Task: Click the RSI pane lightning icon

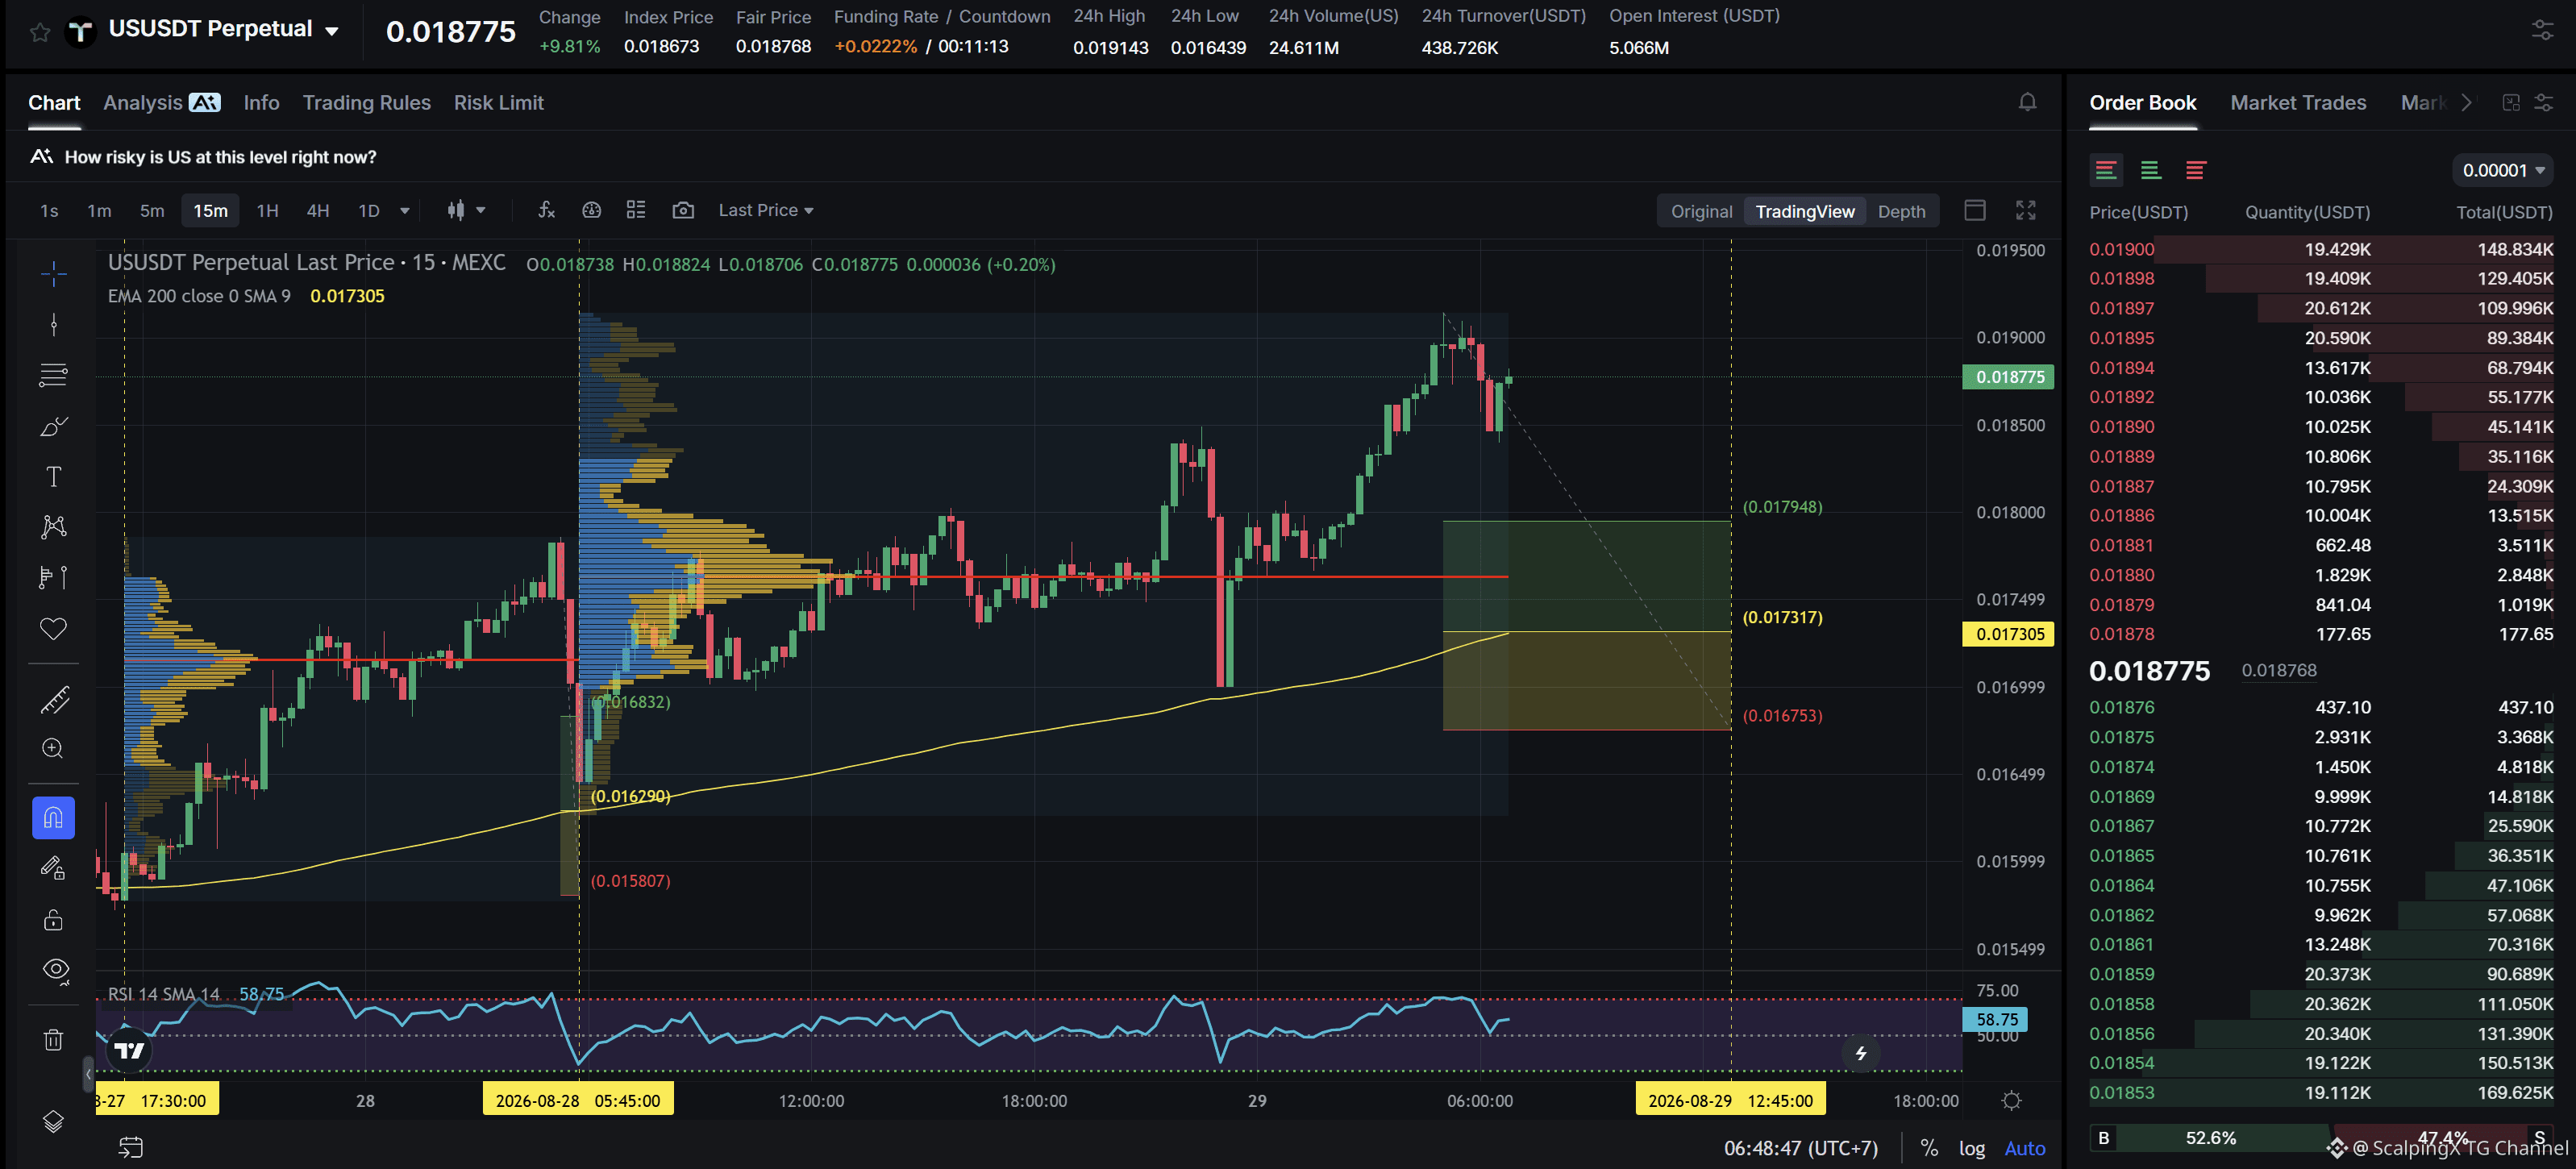Action: click(1861, 1053)
